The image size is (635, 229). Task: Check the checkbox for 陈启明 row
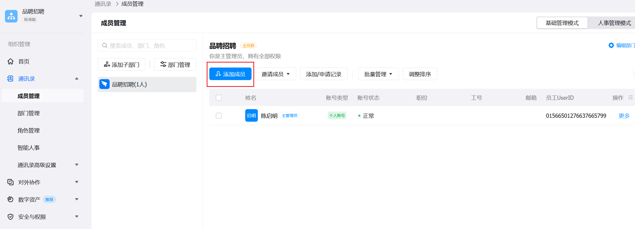point(219,116)
